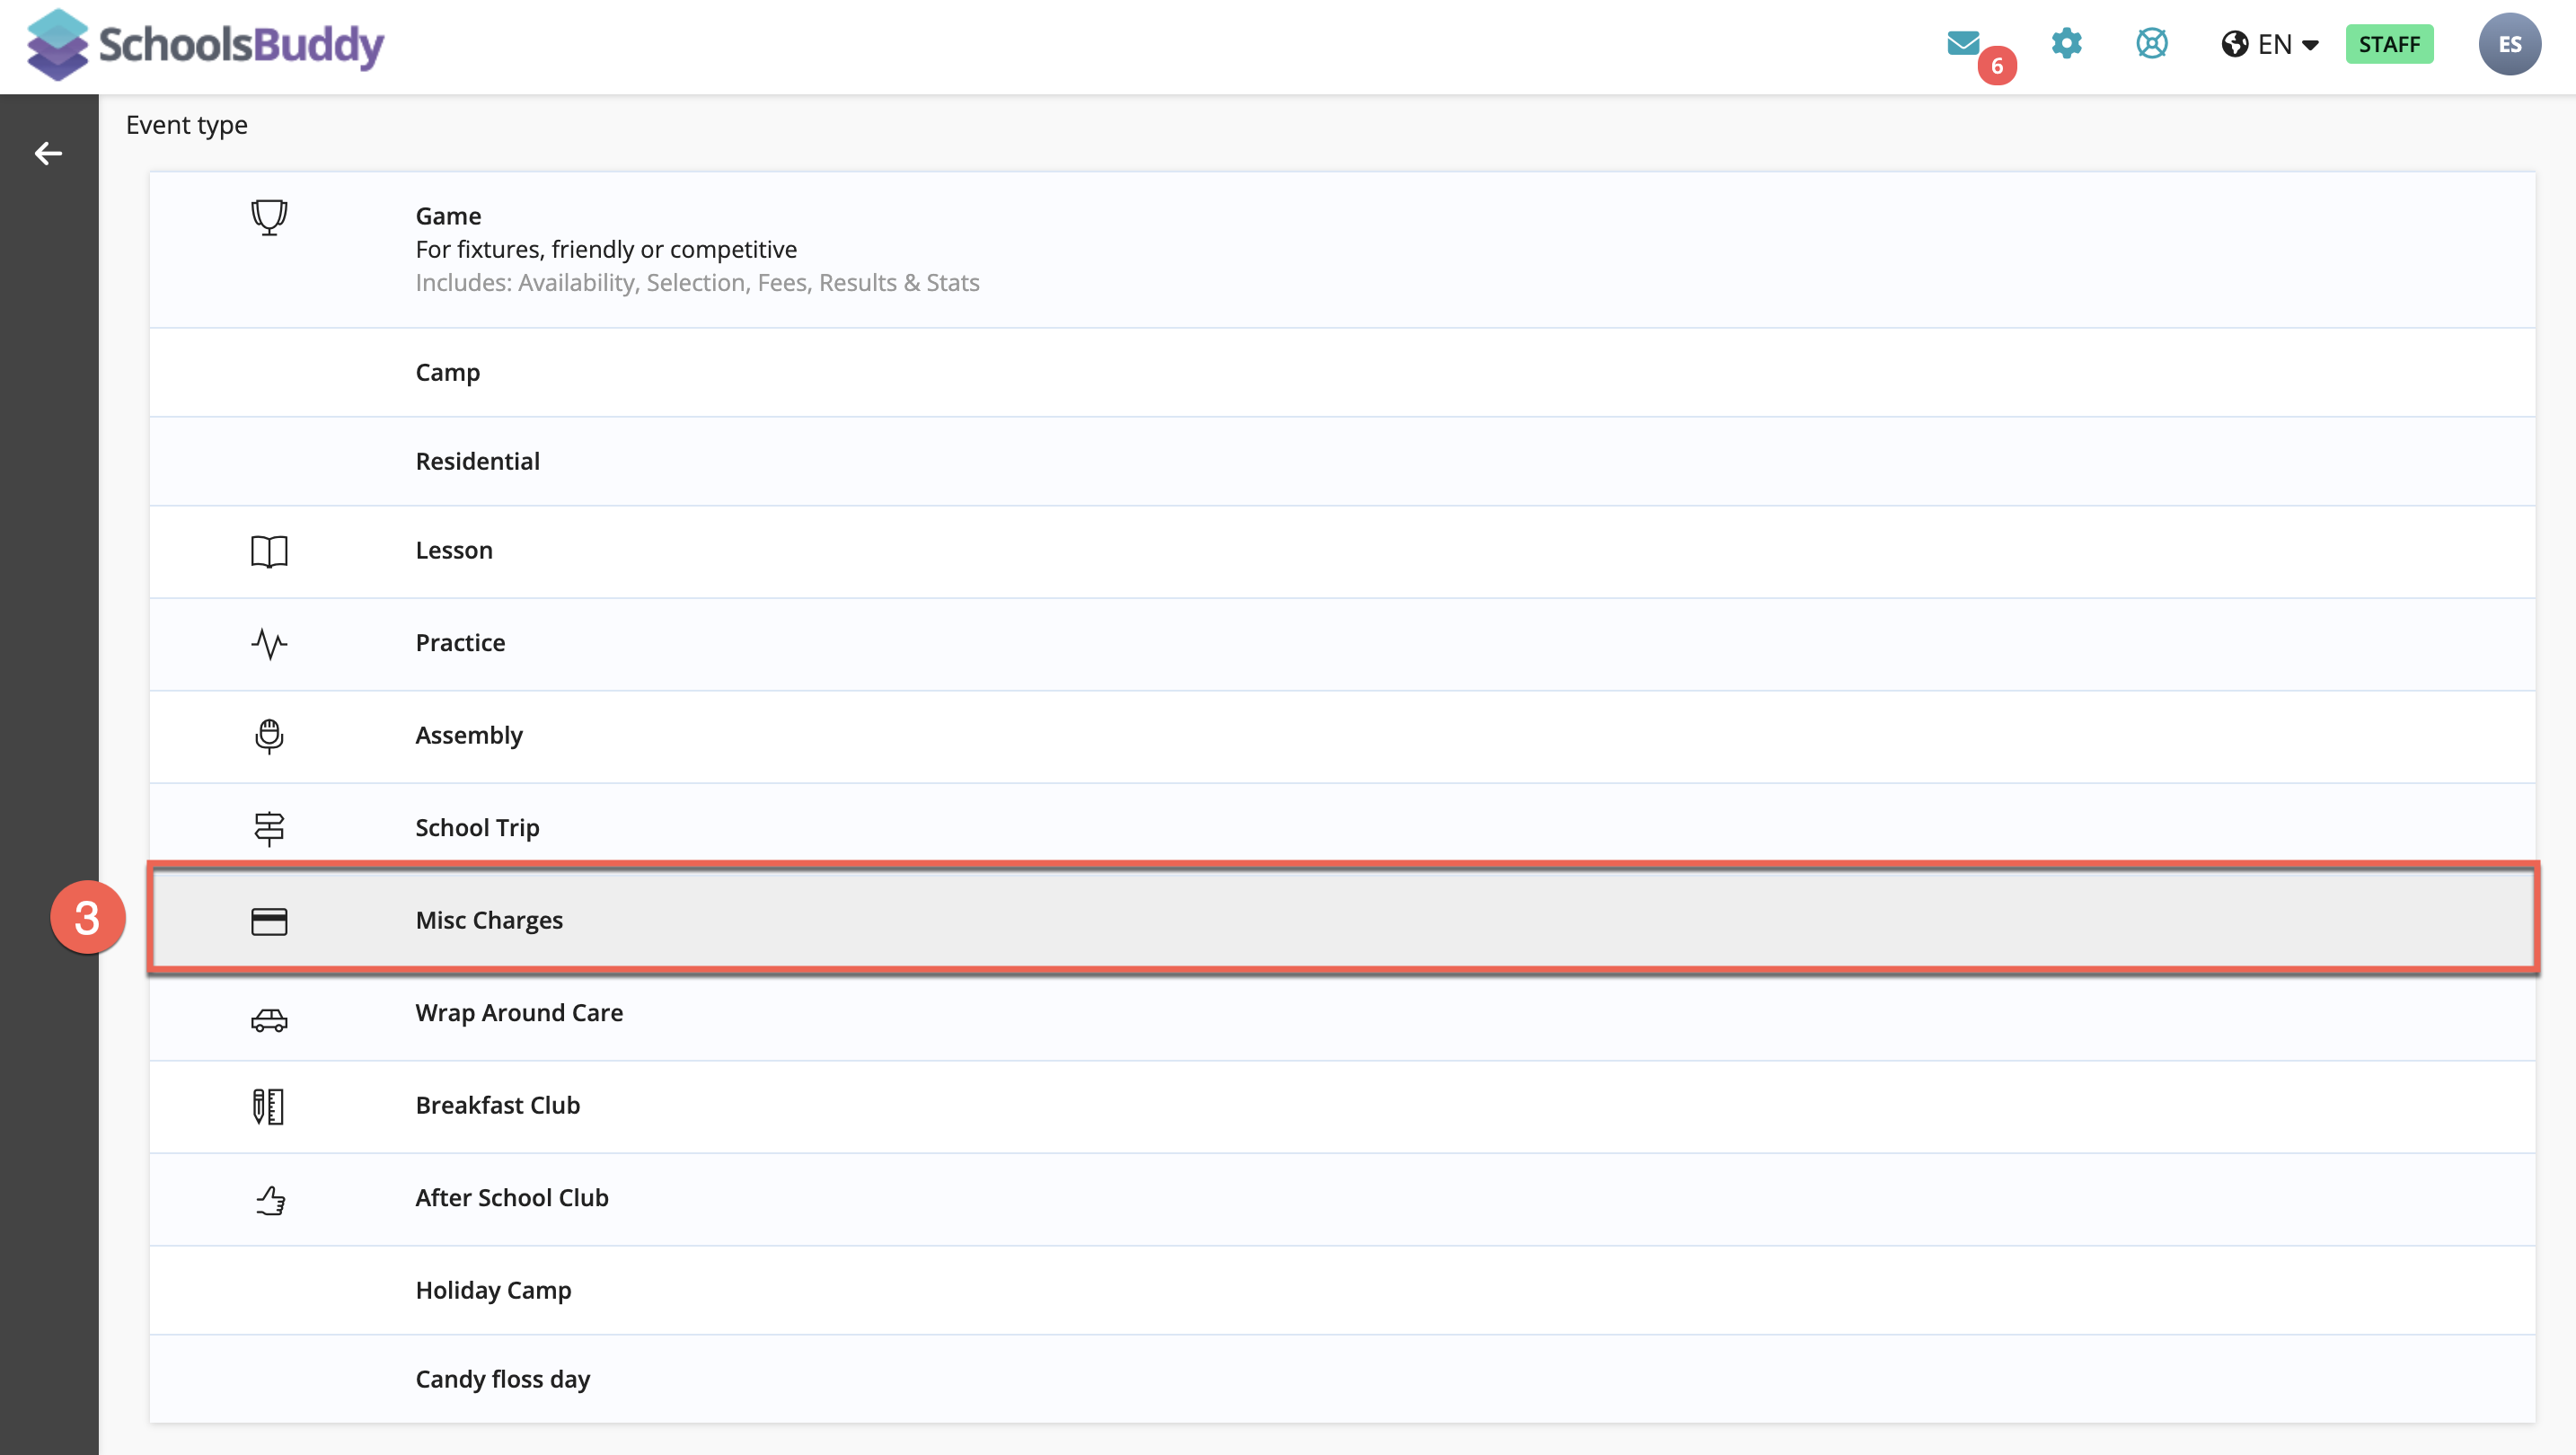Click the STAFF badge
This screenshot has height=1455, width=2576.
click(x=2389, y=44)
